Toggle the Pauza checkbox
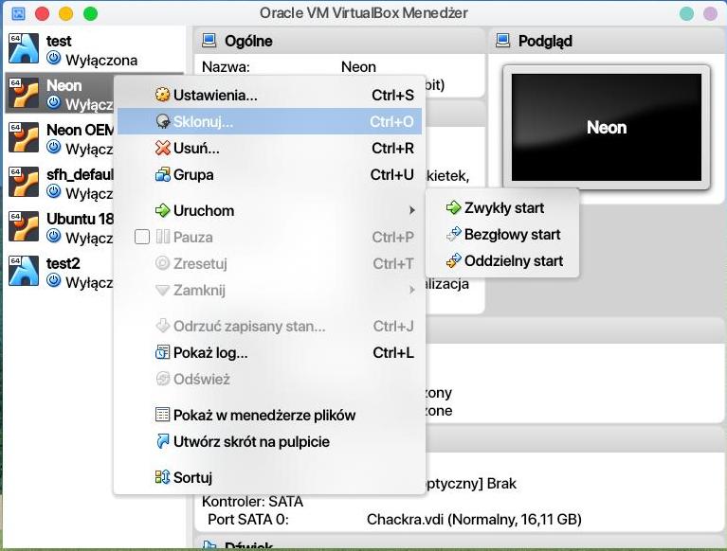 coord(142,237)
